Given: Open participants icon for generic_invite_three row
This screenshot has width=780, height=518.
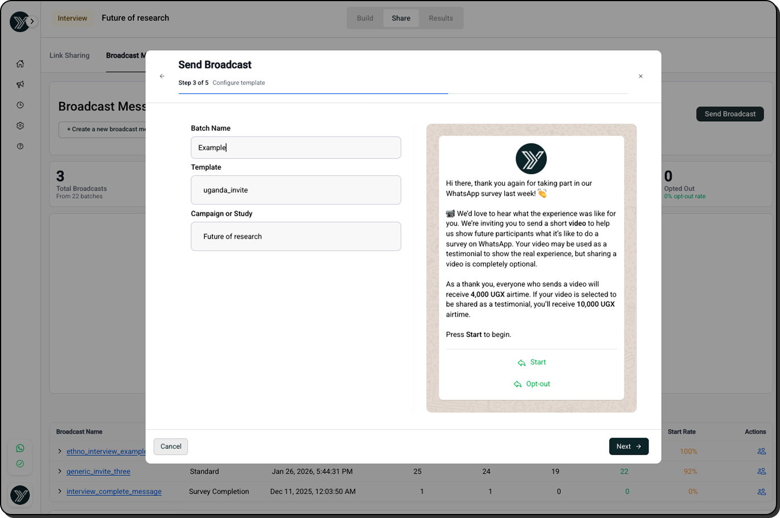Looking at the screenshot, I should click(x=761, y=471).
